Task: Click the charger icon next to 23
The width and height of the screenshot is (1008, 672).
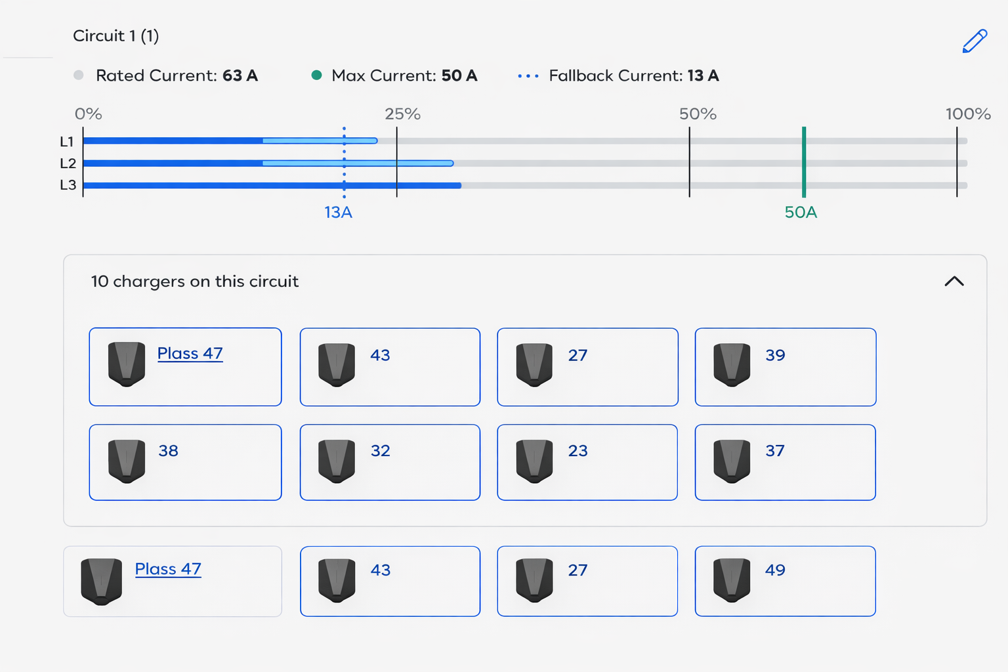Action: pyautogui.click(x=534, y=461)
